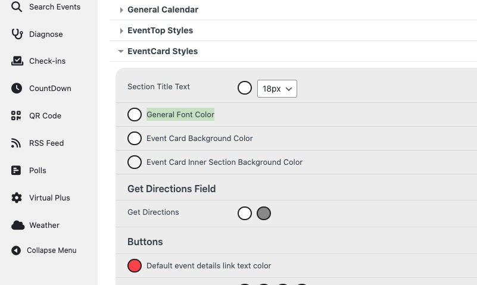Click the Virtual Plus gear icon
Viewport: 477px width, 285px height.
[x=17, y=198]
